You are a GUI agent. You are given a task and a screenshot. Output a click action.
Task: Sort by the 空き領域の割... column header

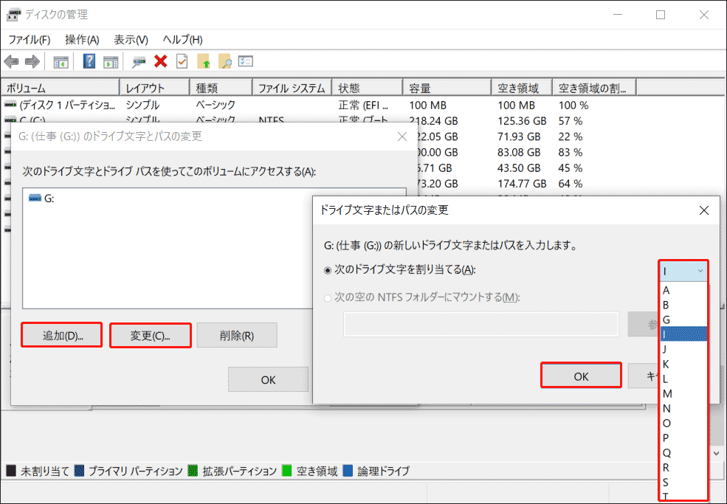point(594,88)
